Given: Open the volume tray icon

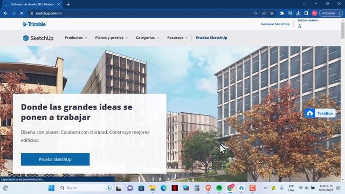Looking at the screenshot, I should (x=307, y=188).
